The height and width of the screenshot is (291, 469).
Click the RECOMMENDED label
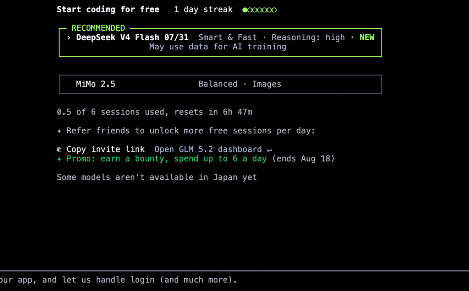click(98, 28)
